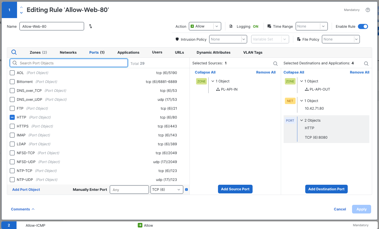The image size is (379, 229).
Task: Collapse the source ZONE 1 Object group
Action: (213, 81)
